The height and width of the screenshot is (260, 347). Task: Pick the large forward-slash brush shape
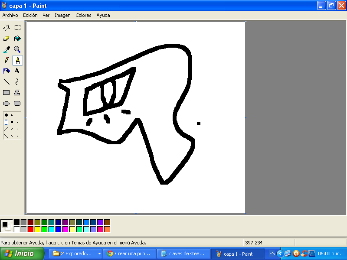[6, 129]
